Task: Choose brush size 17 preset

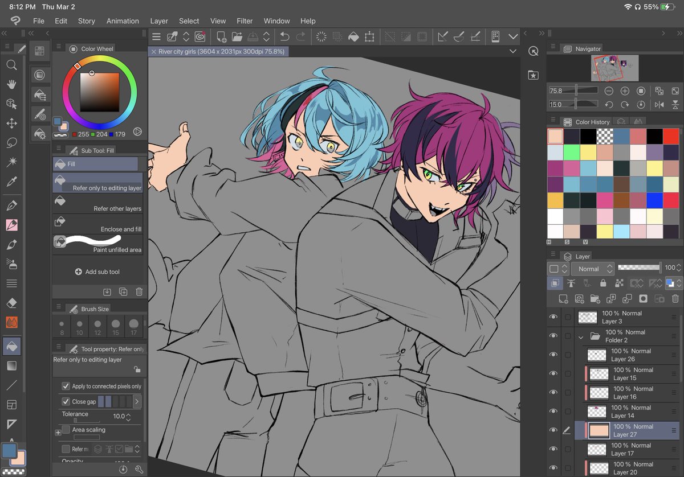Action: click(134, 327)
